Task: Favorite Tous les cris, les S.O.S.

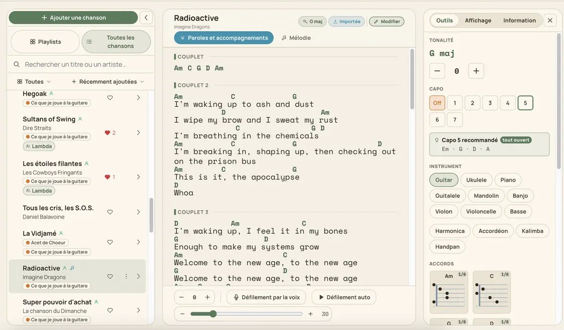Action: click(110, 212)
